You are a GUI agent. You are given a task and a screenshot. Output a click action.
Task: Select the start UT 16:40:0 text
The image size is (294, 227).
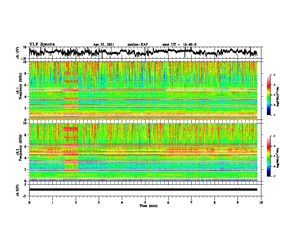click(x=179, y=45)
